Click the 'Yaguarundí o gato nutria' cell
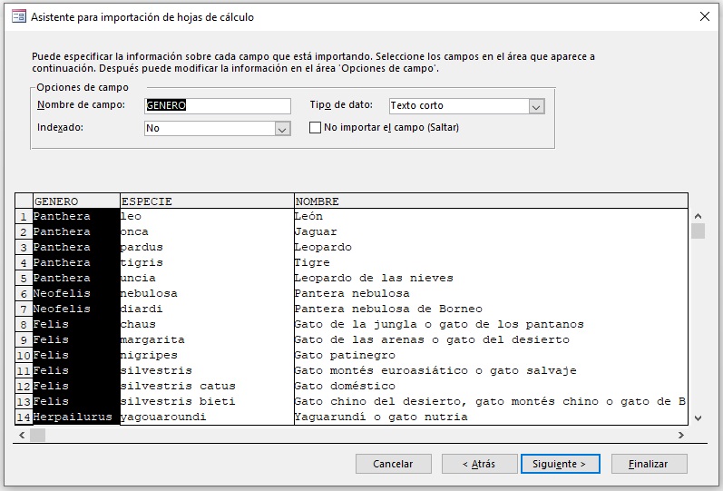 (491, 417)
